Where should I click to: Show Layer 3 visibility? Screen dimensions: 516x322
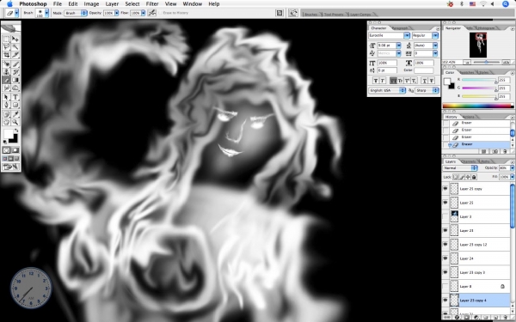pyautogui.click(x=445, y=216)
